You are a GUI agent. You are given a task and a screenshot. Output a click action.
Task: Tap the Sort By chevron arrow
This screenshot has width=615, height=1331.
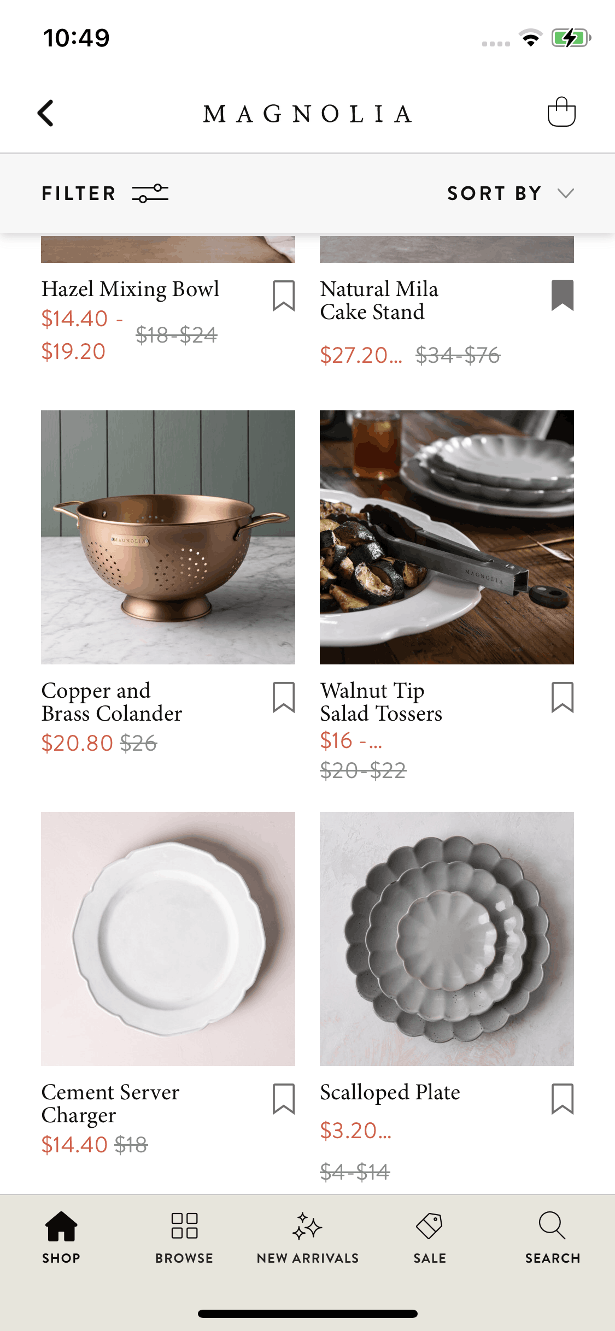[x=566, y=193]
